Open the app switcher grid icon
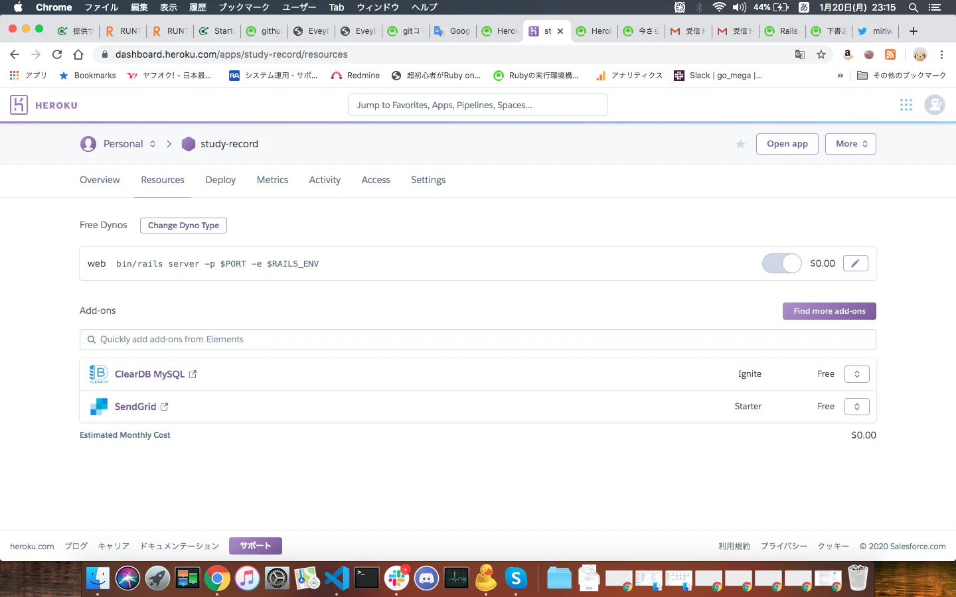 tap(906, 105)
